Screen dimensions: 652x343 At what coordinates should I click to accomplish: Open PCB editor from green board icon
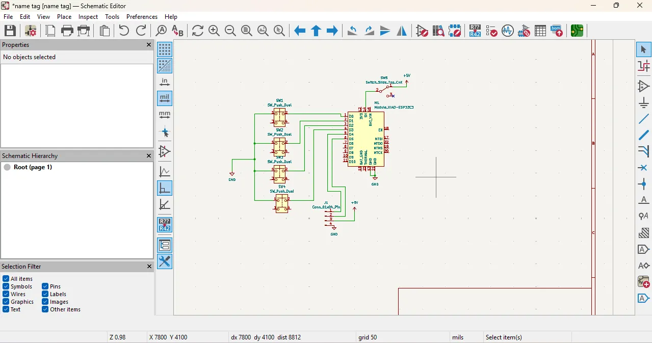pyautogui.click(x=577, y=31)
